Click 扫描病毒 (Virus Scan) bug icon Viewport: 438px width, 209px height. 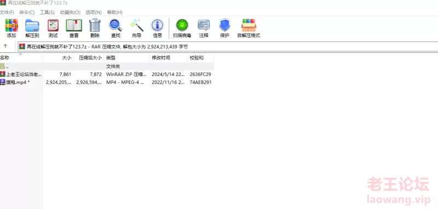pos(182,25)
